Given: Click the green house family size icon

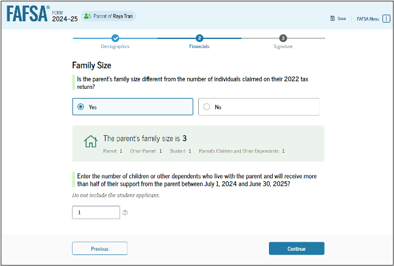Looking at the screenshot, I should click(x=91, y=141).
